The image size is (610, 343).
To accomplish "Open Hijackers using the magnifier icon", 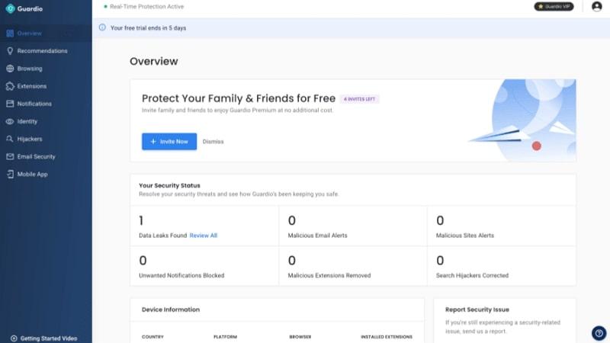I will point(10,139).
